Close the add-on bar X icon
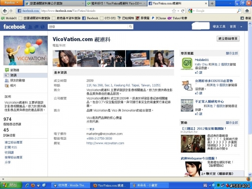252x189 pixels. pyautogui.click(x=3, y=179)
